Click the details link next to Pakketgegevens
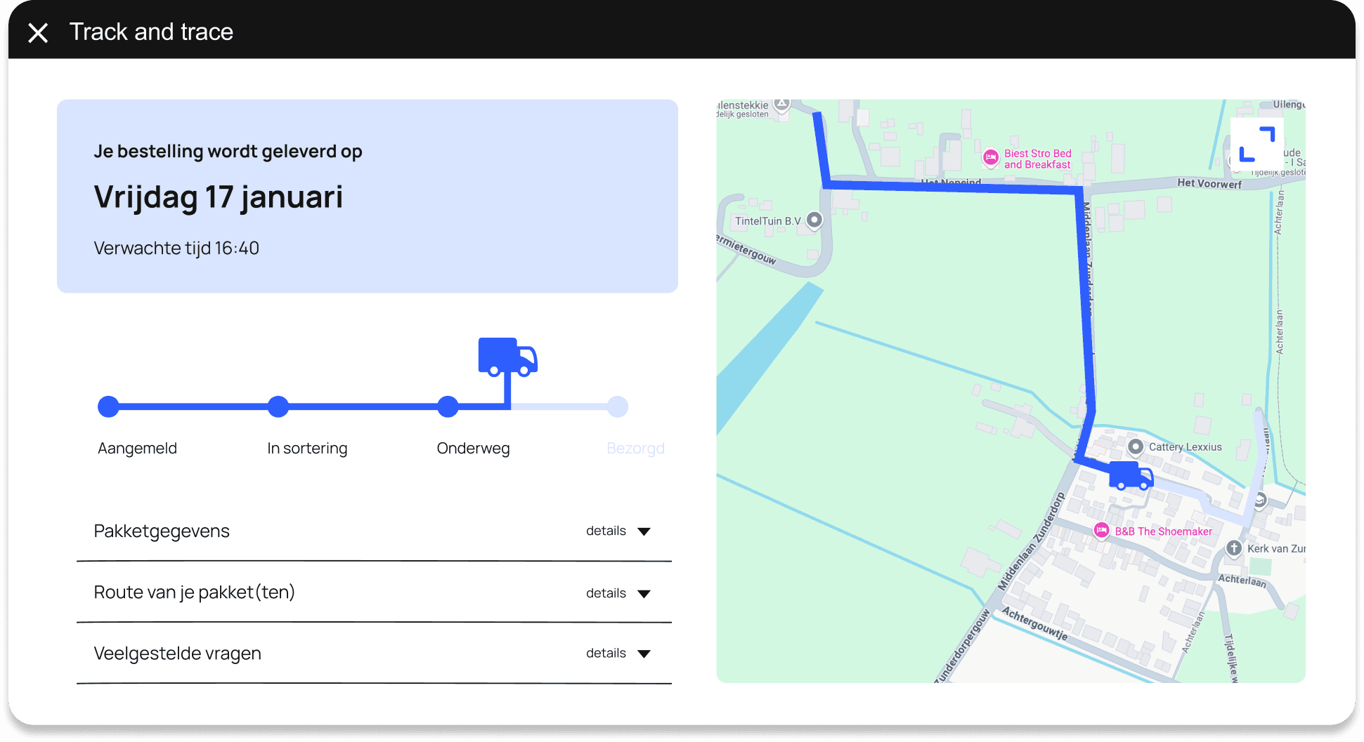Screen dimensions: 1364x742 coord(605,531)
